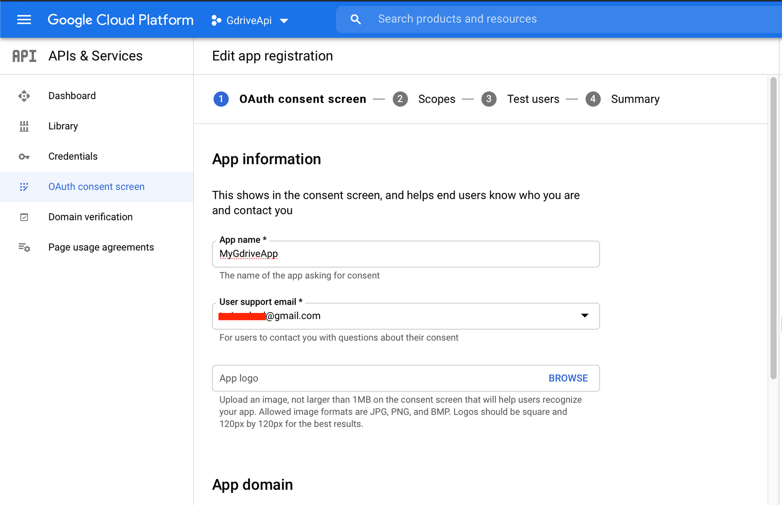This screenshot has height=505, width=782.
Task: Expand the GdriveApi project selector arrow
Action: coord(284,21)
